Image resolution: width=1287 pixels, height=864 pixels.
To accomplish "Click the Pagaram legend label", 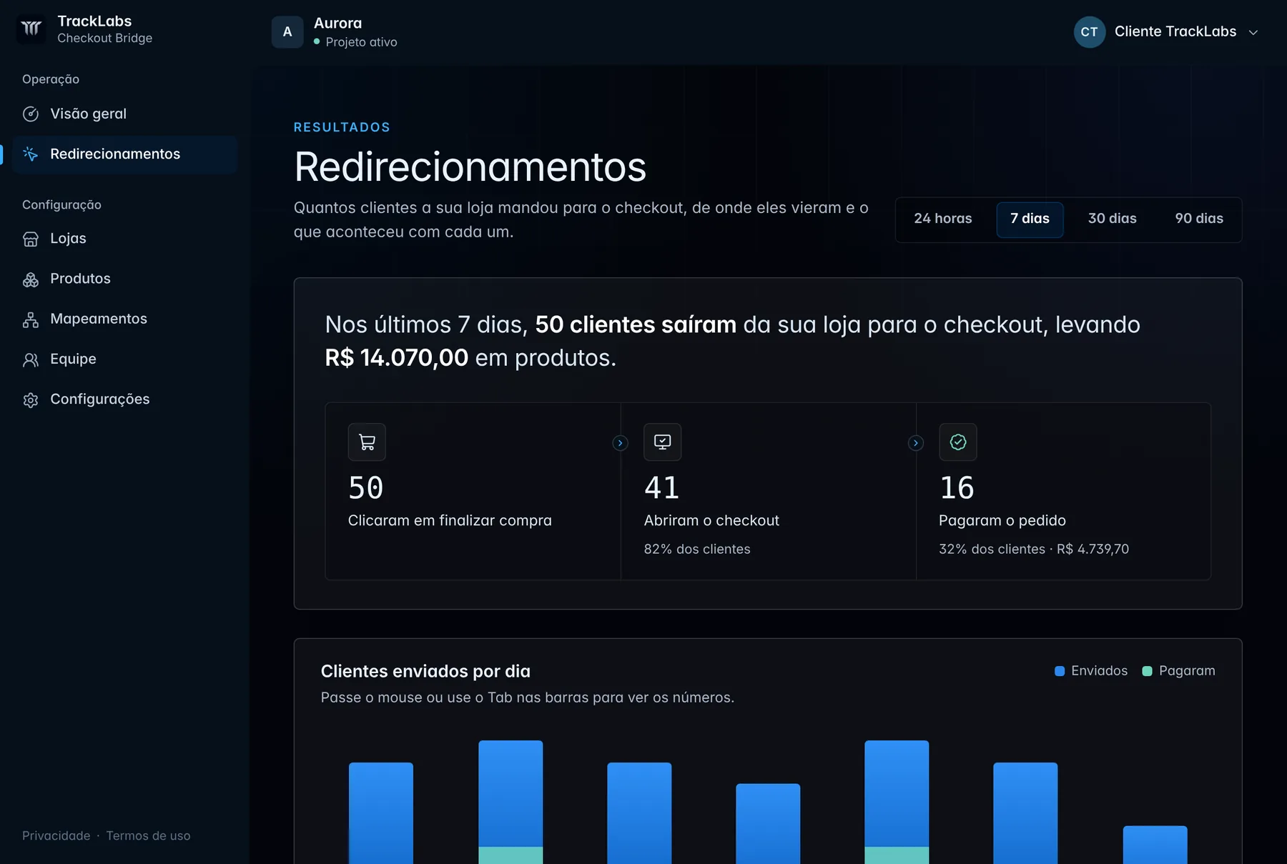I will [1187, 670].
